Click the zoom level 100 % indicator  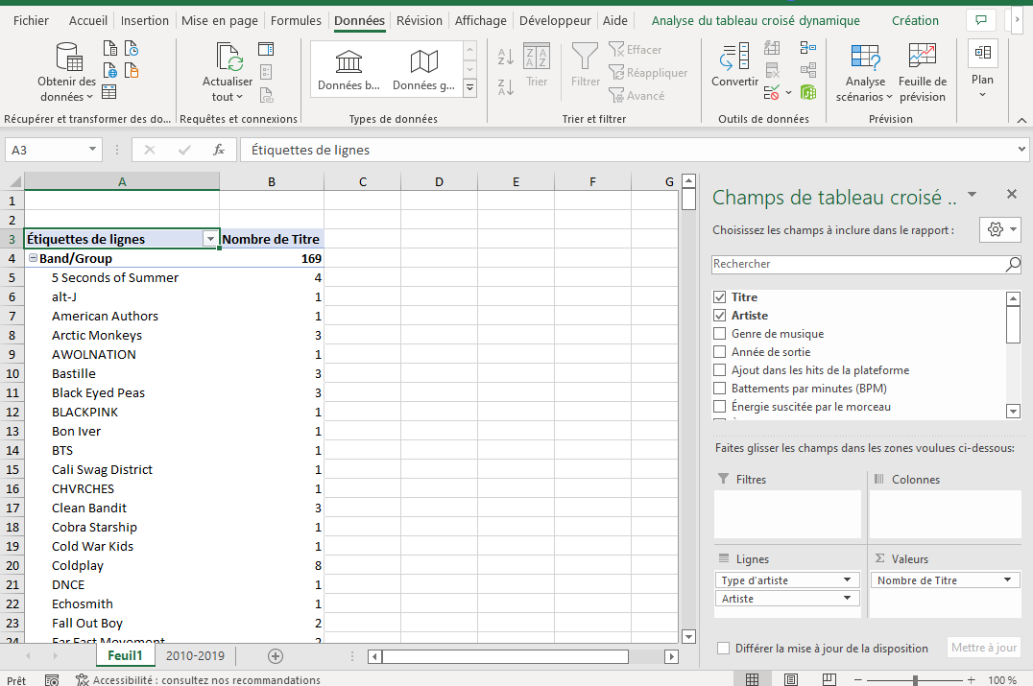pyautogui.click(x=1002, y=680)
